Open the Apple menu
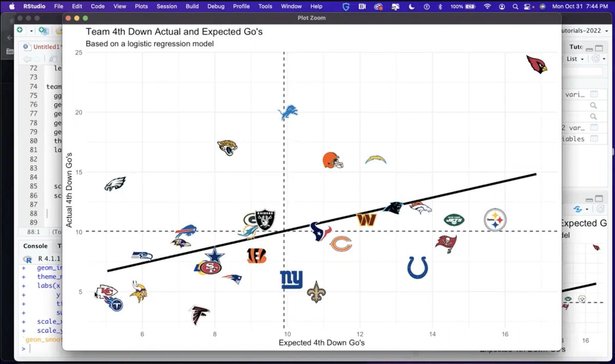The width and height of the screenshot is (615, 364). click(12, 6)
